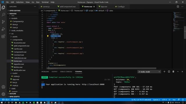Open errors and warnings in status bar

[6, 100]
